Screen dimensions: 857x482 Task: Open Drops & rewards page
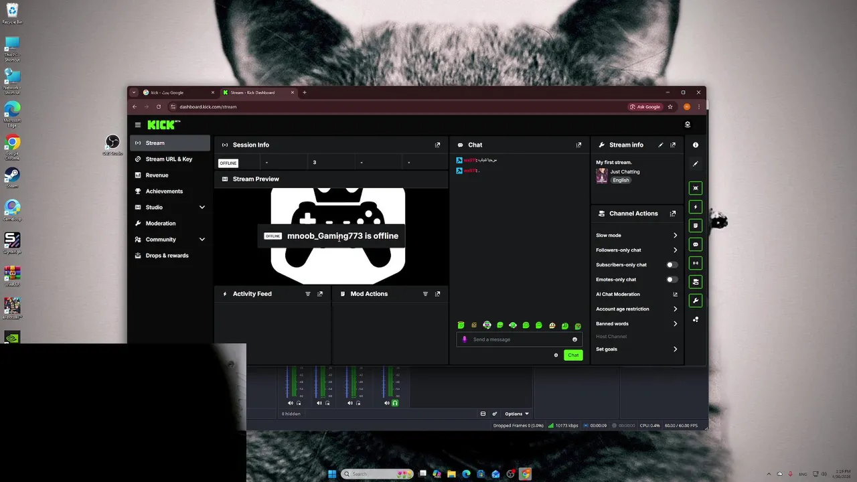pos(170,256)
